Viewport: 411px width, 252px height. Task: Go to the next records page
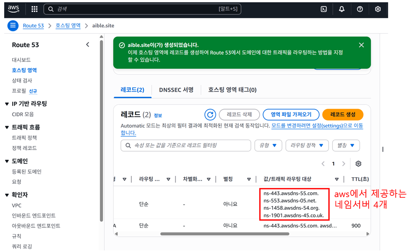point(344,164)
